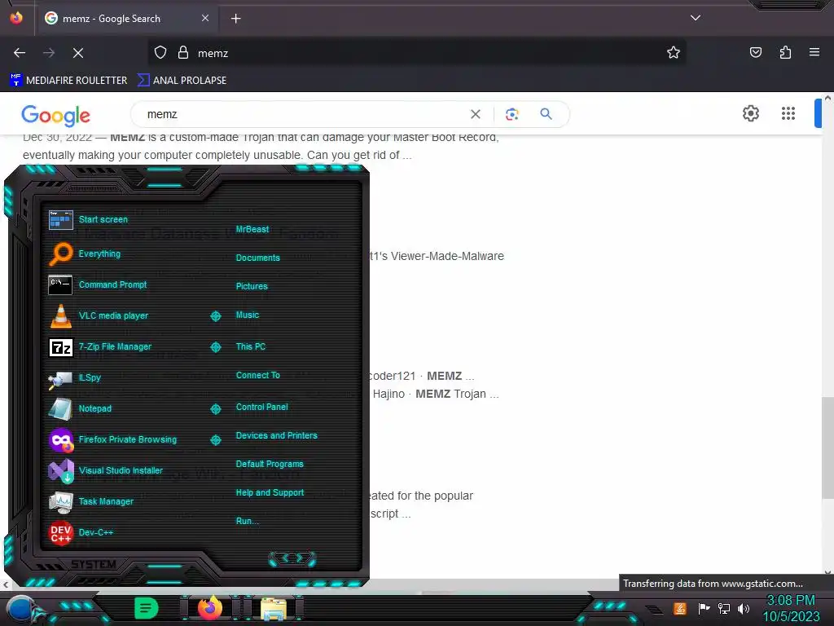Open the Run... dialog
The width and height of the screenshot is (834, 626).
point(248,521)
